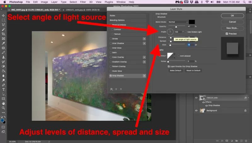Hide the Drop Shadow effect in Layers
The width and height of the screenshot is (252, 143).
(207, 106)
